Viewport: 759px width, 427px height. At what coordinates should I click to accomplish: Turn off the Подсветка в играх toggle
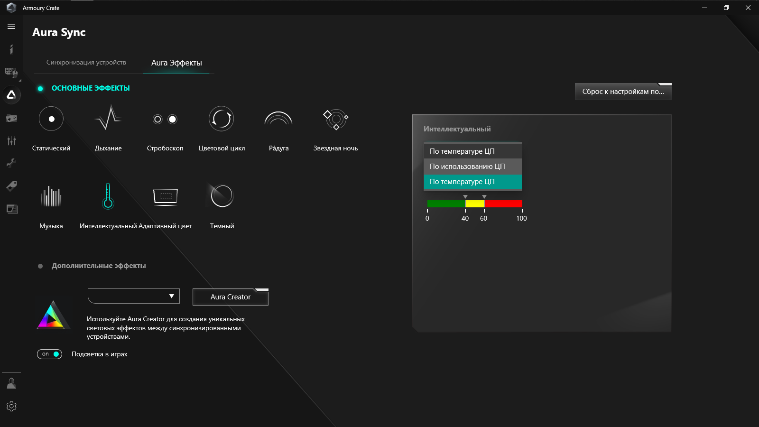point(49,354)
